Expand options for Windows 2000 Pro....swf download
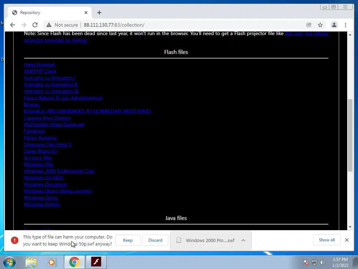Screen dimensions: 358x269 click(x=243, y=240)
